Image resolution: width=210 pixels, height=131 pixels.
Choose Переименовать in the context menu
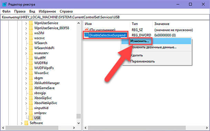click(156, 61)
